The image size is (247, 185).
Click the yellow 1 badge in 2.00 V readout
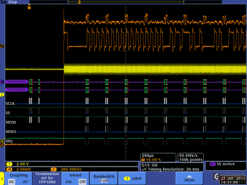[x=9, y=164]
